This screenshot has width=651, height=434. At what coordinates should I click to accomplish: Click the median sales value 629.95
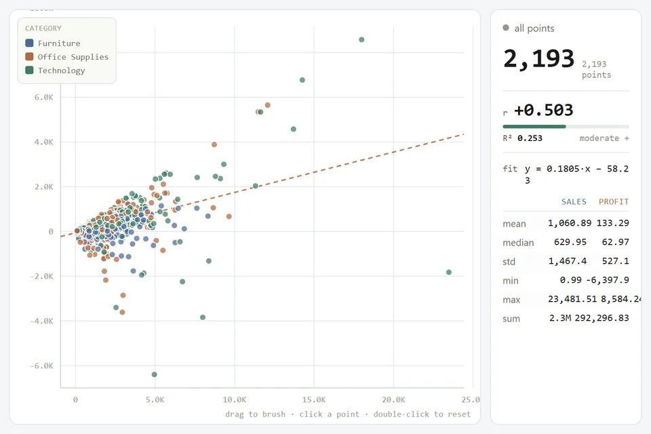tap(570, 242)
